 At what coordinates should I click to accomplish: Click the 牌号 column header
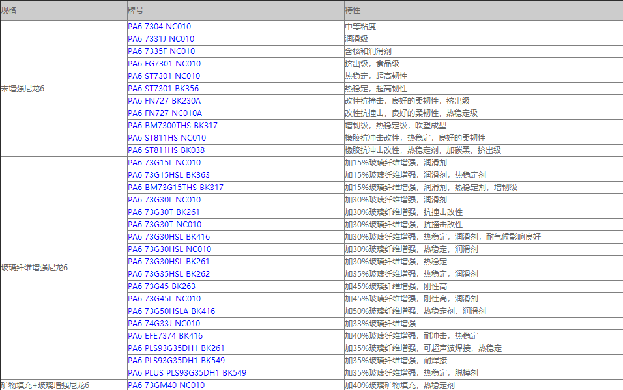[236, 10]
